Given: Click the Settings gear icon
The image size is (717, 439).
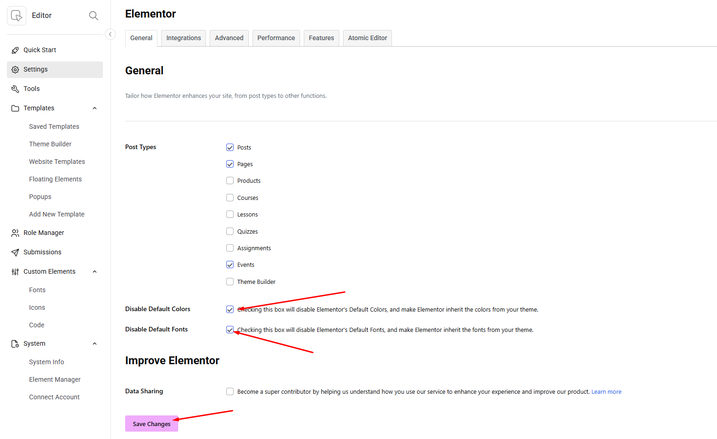Looking at the screenshot, I should click(x=15, y=69).
